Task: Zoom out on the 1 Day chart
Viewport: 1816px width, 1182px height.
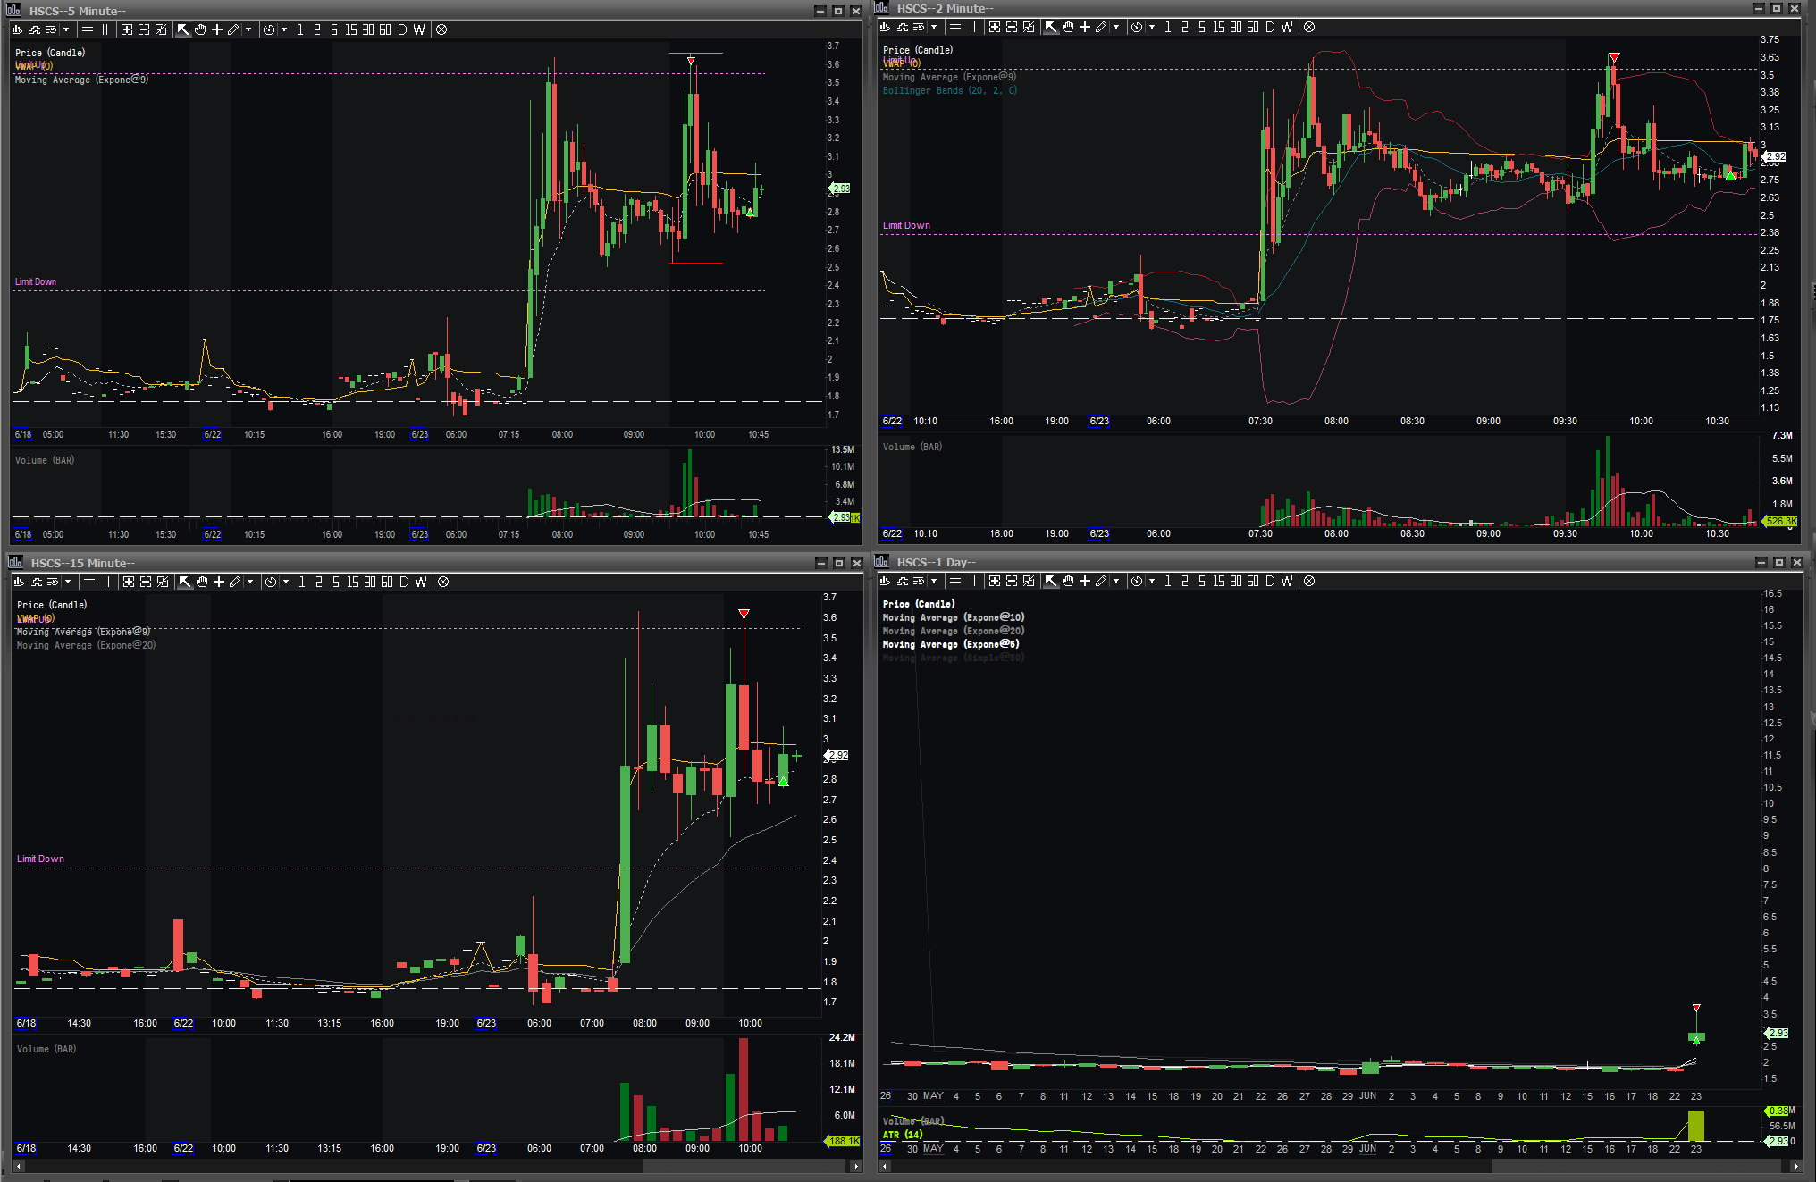Action: pyautogui.click(x=1012, y=581)
